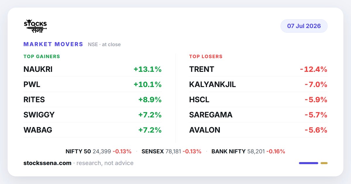Click the 'NSE · at close' subtitle

104,45
